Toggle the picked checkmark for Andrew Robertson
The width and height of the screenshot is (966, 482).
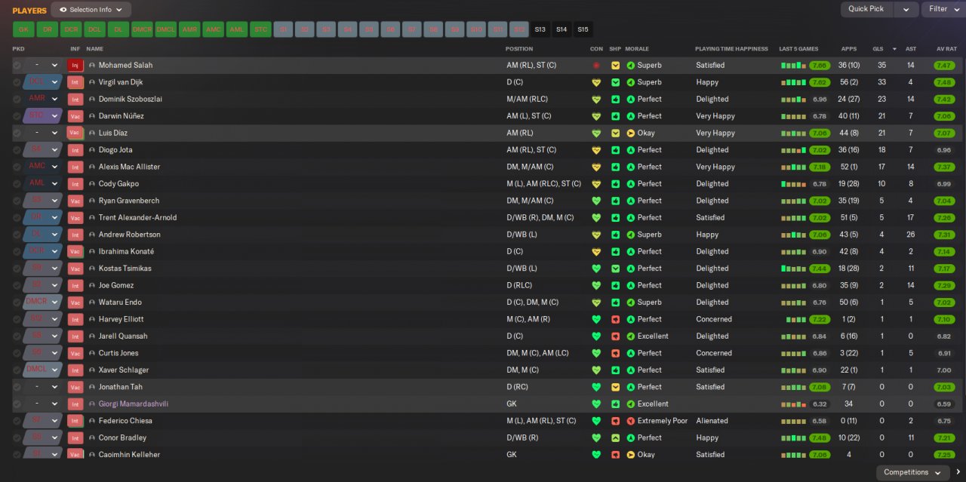17,235
